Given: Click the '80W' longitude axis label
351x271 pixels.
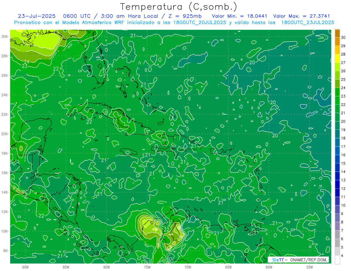Looking at the screenshot, I should click(x=106, y=267).
